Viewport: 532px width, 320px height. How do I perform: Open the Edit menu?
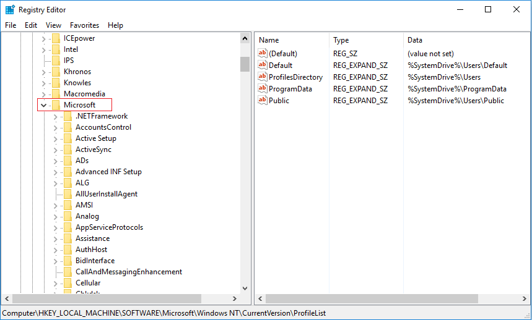tap(31, 25)
